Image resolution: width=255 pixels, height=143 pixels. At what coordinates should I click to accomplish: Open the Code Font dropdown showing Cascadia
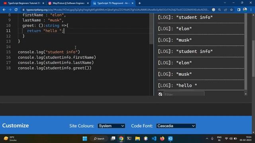[x=176, y=126]
